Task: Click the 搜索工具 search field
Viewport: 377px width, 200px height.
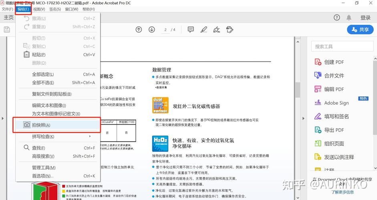Action: point(343,46)
